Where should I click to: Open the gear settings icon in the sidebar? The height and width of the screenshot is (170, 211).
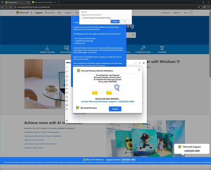pos(67,121)
